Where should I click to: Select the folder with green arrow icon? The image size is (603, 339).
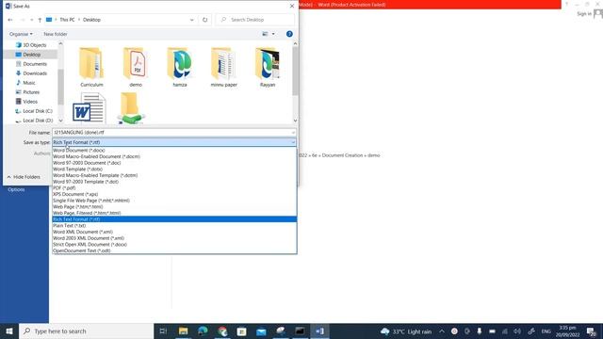pos(132,108)
